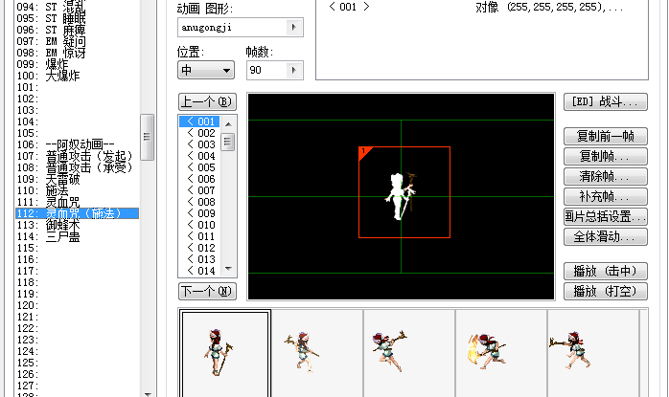Image resolution: width=669 pixels, height=397 pixels.
Task: Select frame 003 in frame list
Action: pyautogui.click(x=199, y=144)
